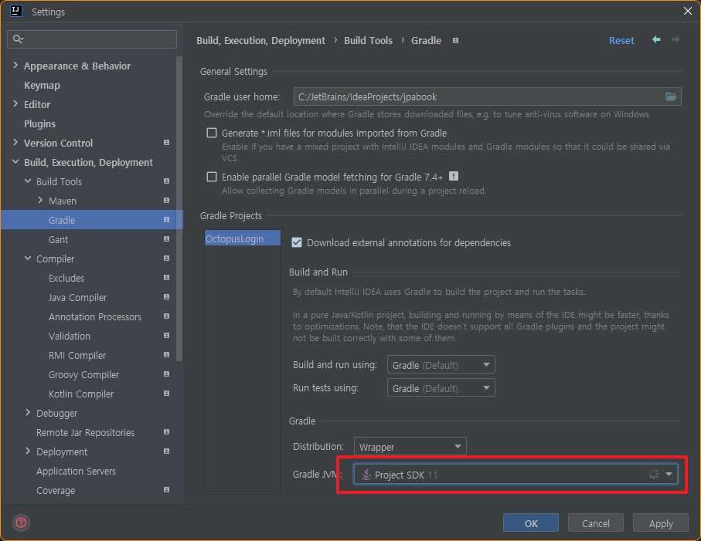Image resolution: width=701 pixels, height=541 pixels.
Task: Click the project settings icon on Deployment row
Action: (x=166, y=451)
